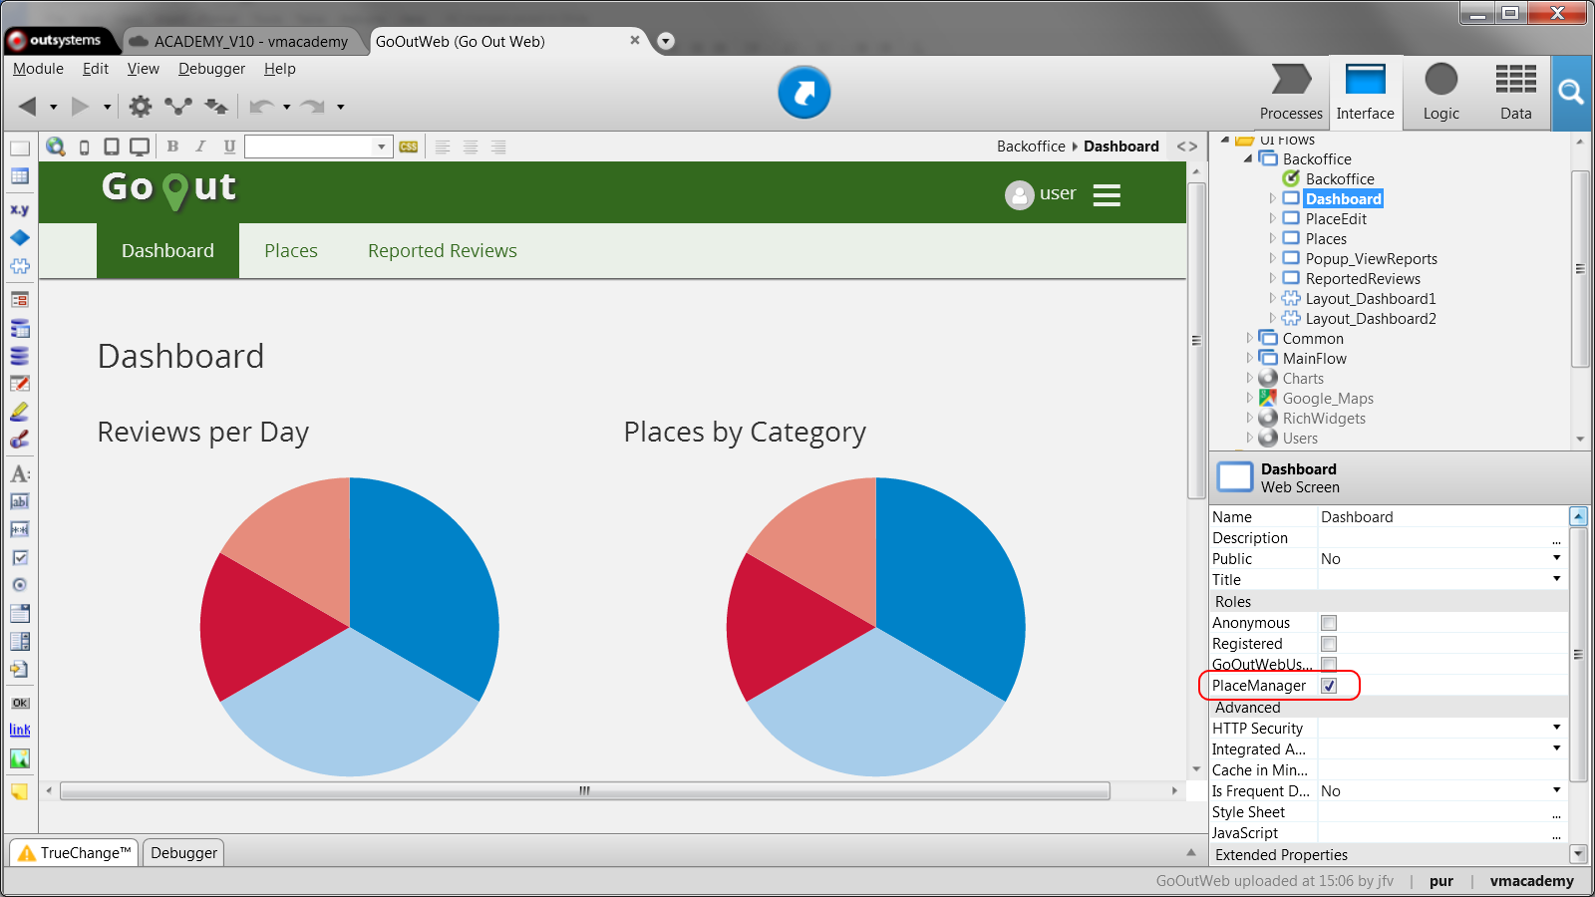Viewport: 1595px width, 897px height.
Task: Open the style class combo box
Action: pos(319,147)
